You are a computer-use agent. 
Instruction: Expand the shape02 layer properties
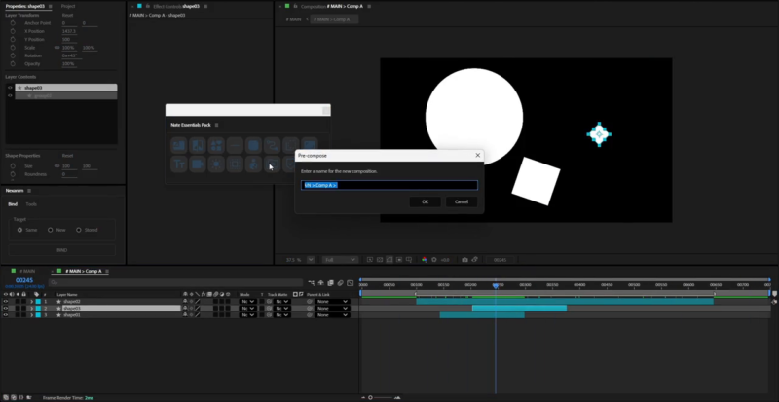coord(32,301)
